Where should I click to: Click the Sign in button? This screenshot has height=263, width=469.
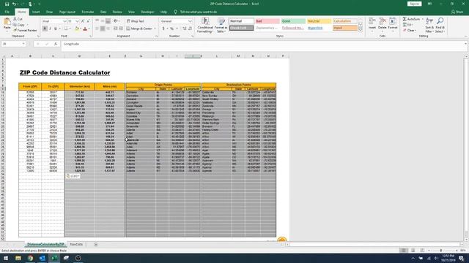pos(415,4)
